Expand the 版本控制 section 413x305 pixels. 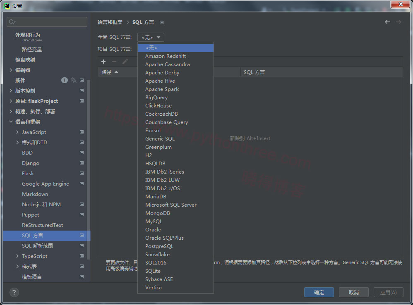[11, 91]
